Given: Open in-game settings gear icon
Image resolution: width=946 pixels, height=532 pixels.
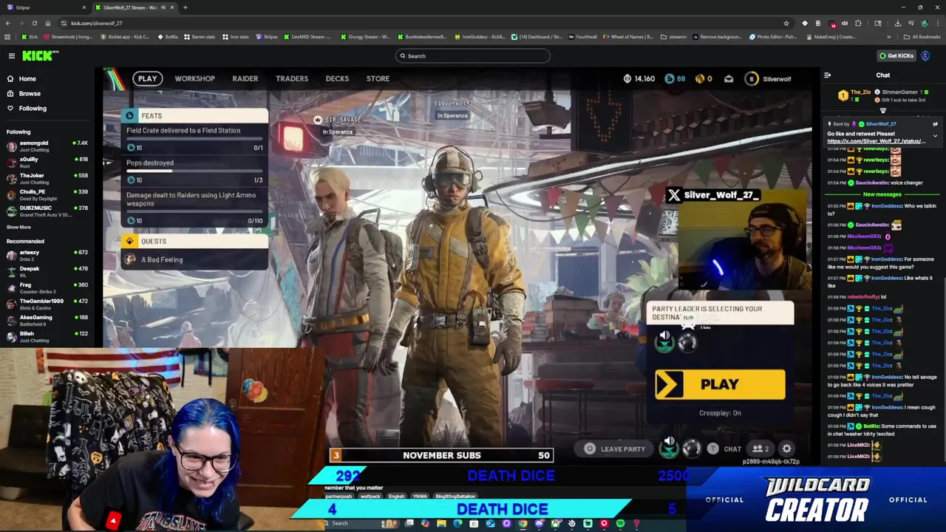Looking at the screenshot, I should click(x=787, y=449).
